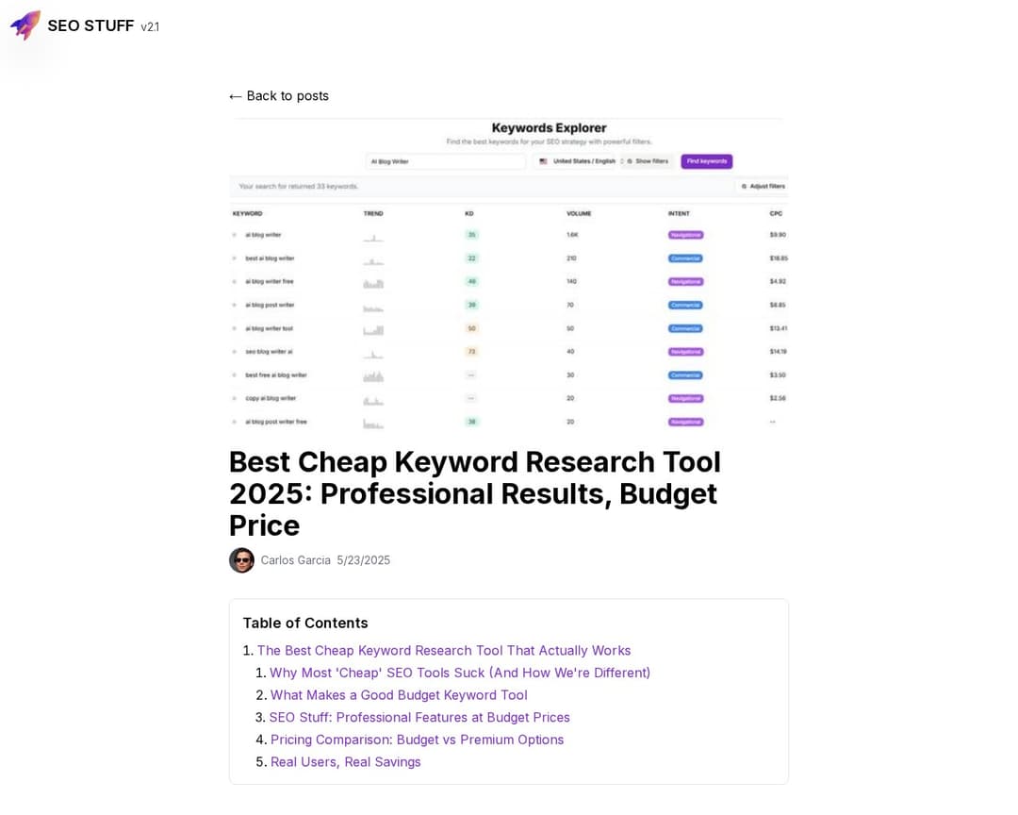The image size is (1018, 815).
Task: Click '← Back to posts' navigation
Action: (x=279, y=95)
